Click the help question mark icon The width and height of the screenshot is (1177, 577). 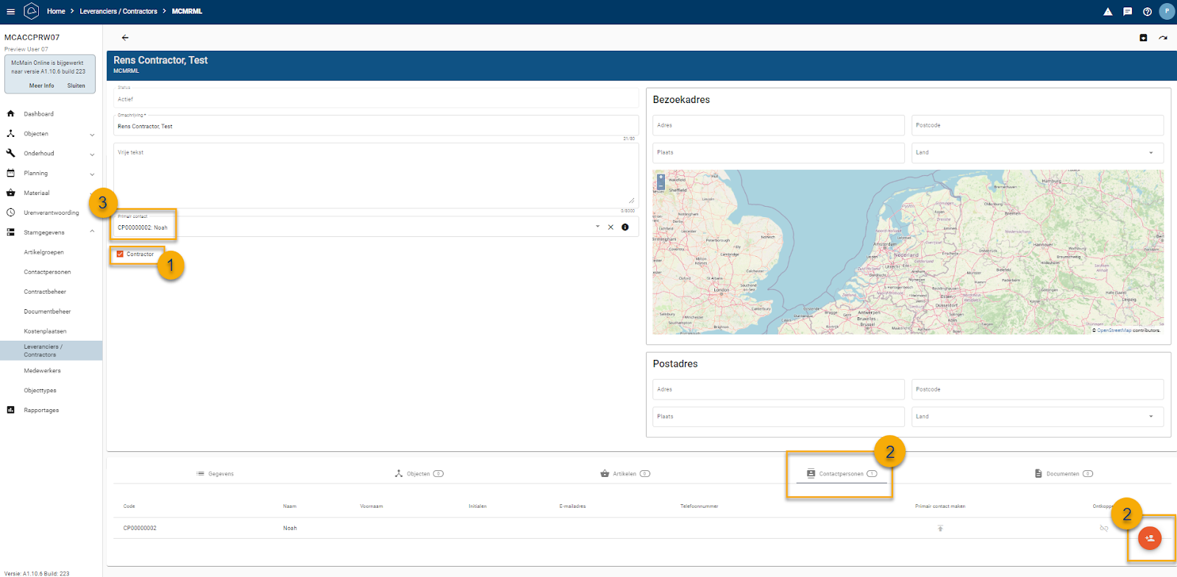pos(1147,12)
